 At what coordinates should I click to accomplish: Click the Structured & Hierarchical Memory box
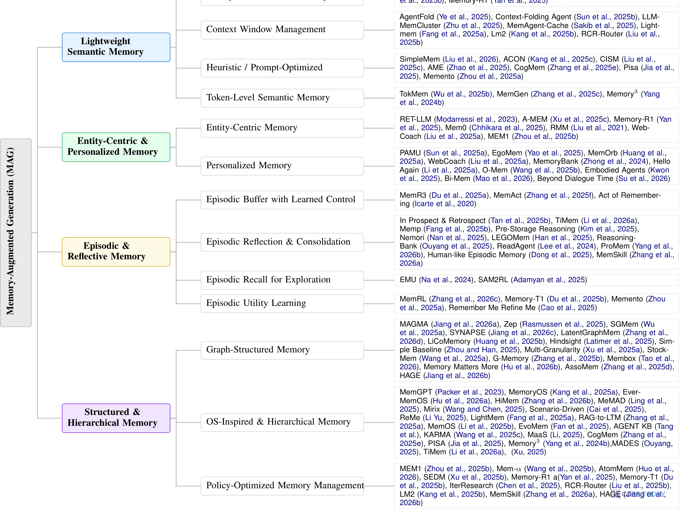point(116,418)
